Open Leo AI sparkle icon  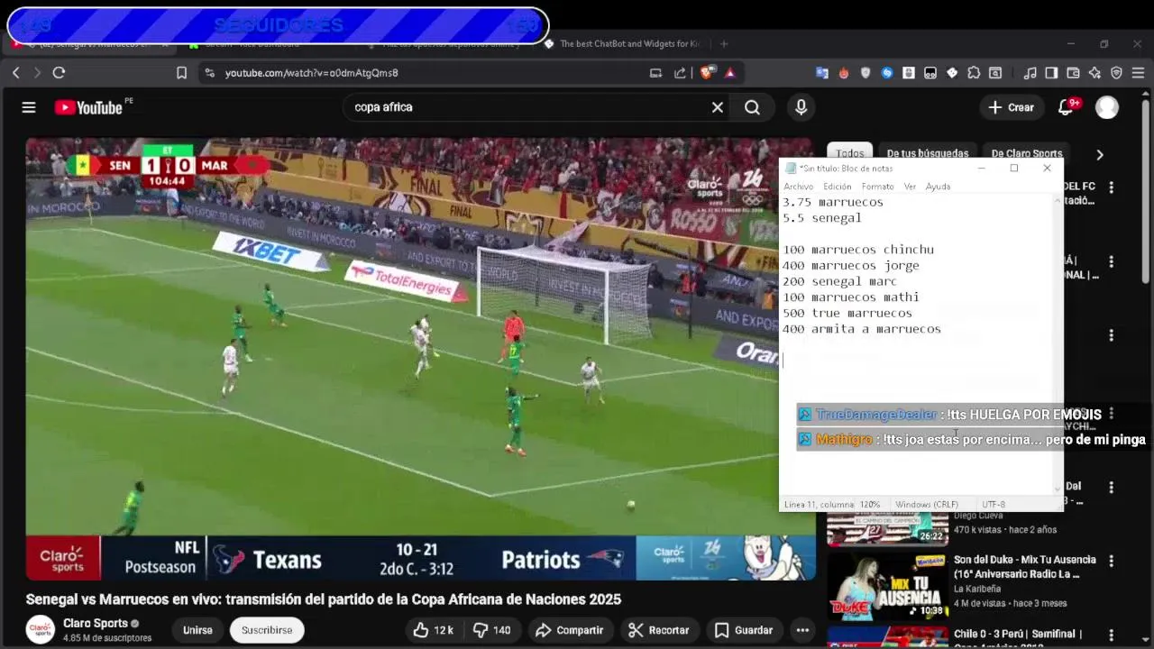1094,73
